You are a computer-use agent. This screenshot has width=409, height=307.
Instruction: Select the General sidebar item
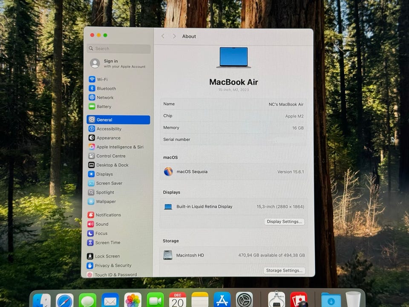click(118, 120)
